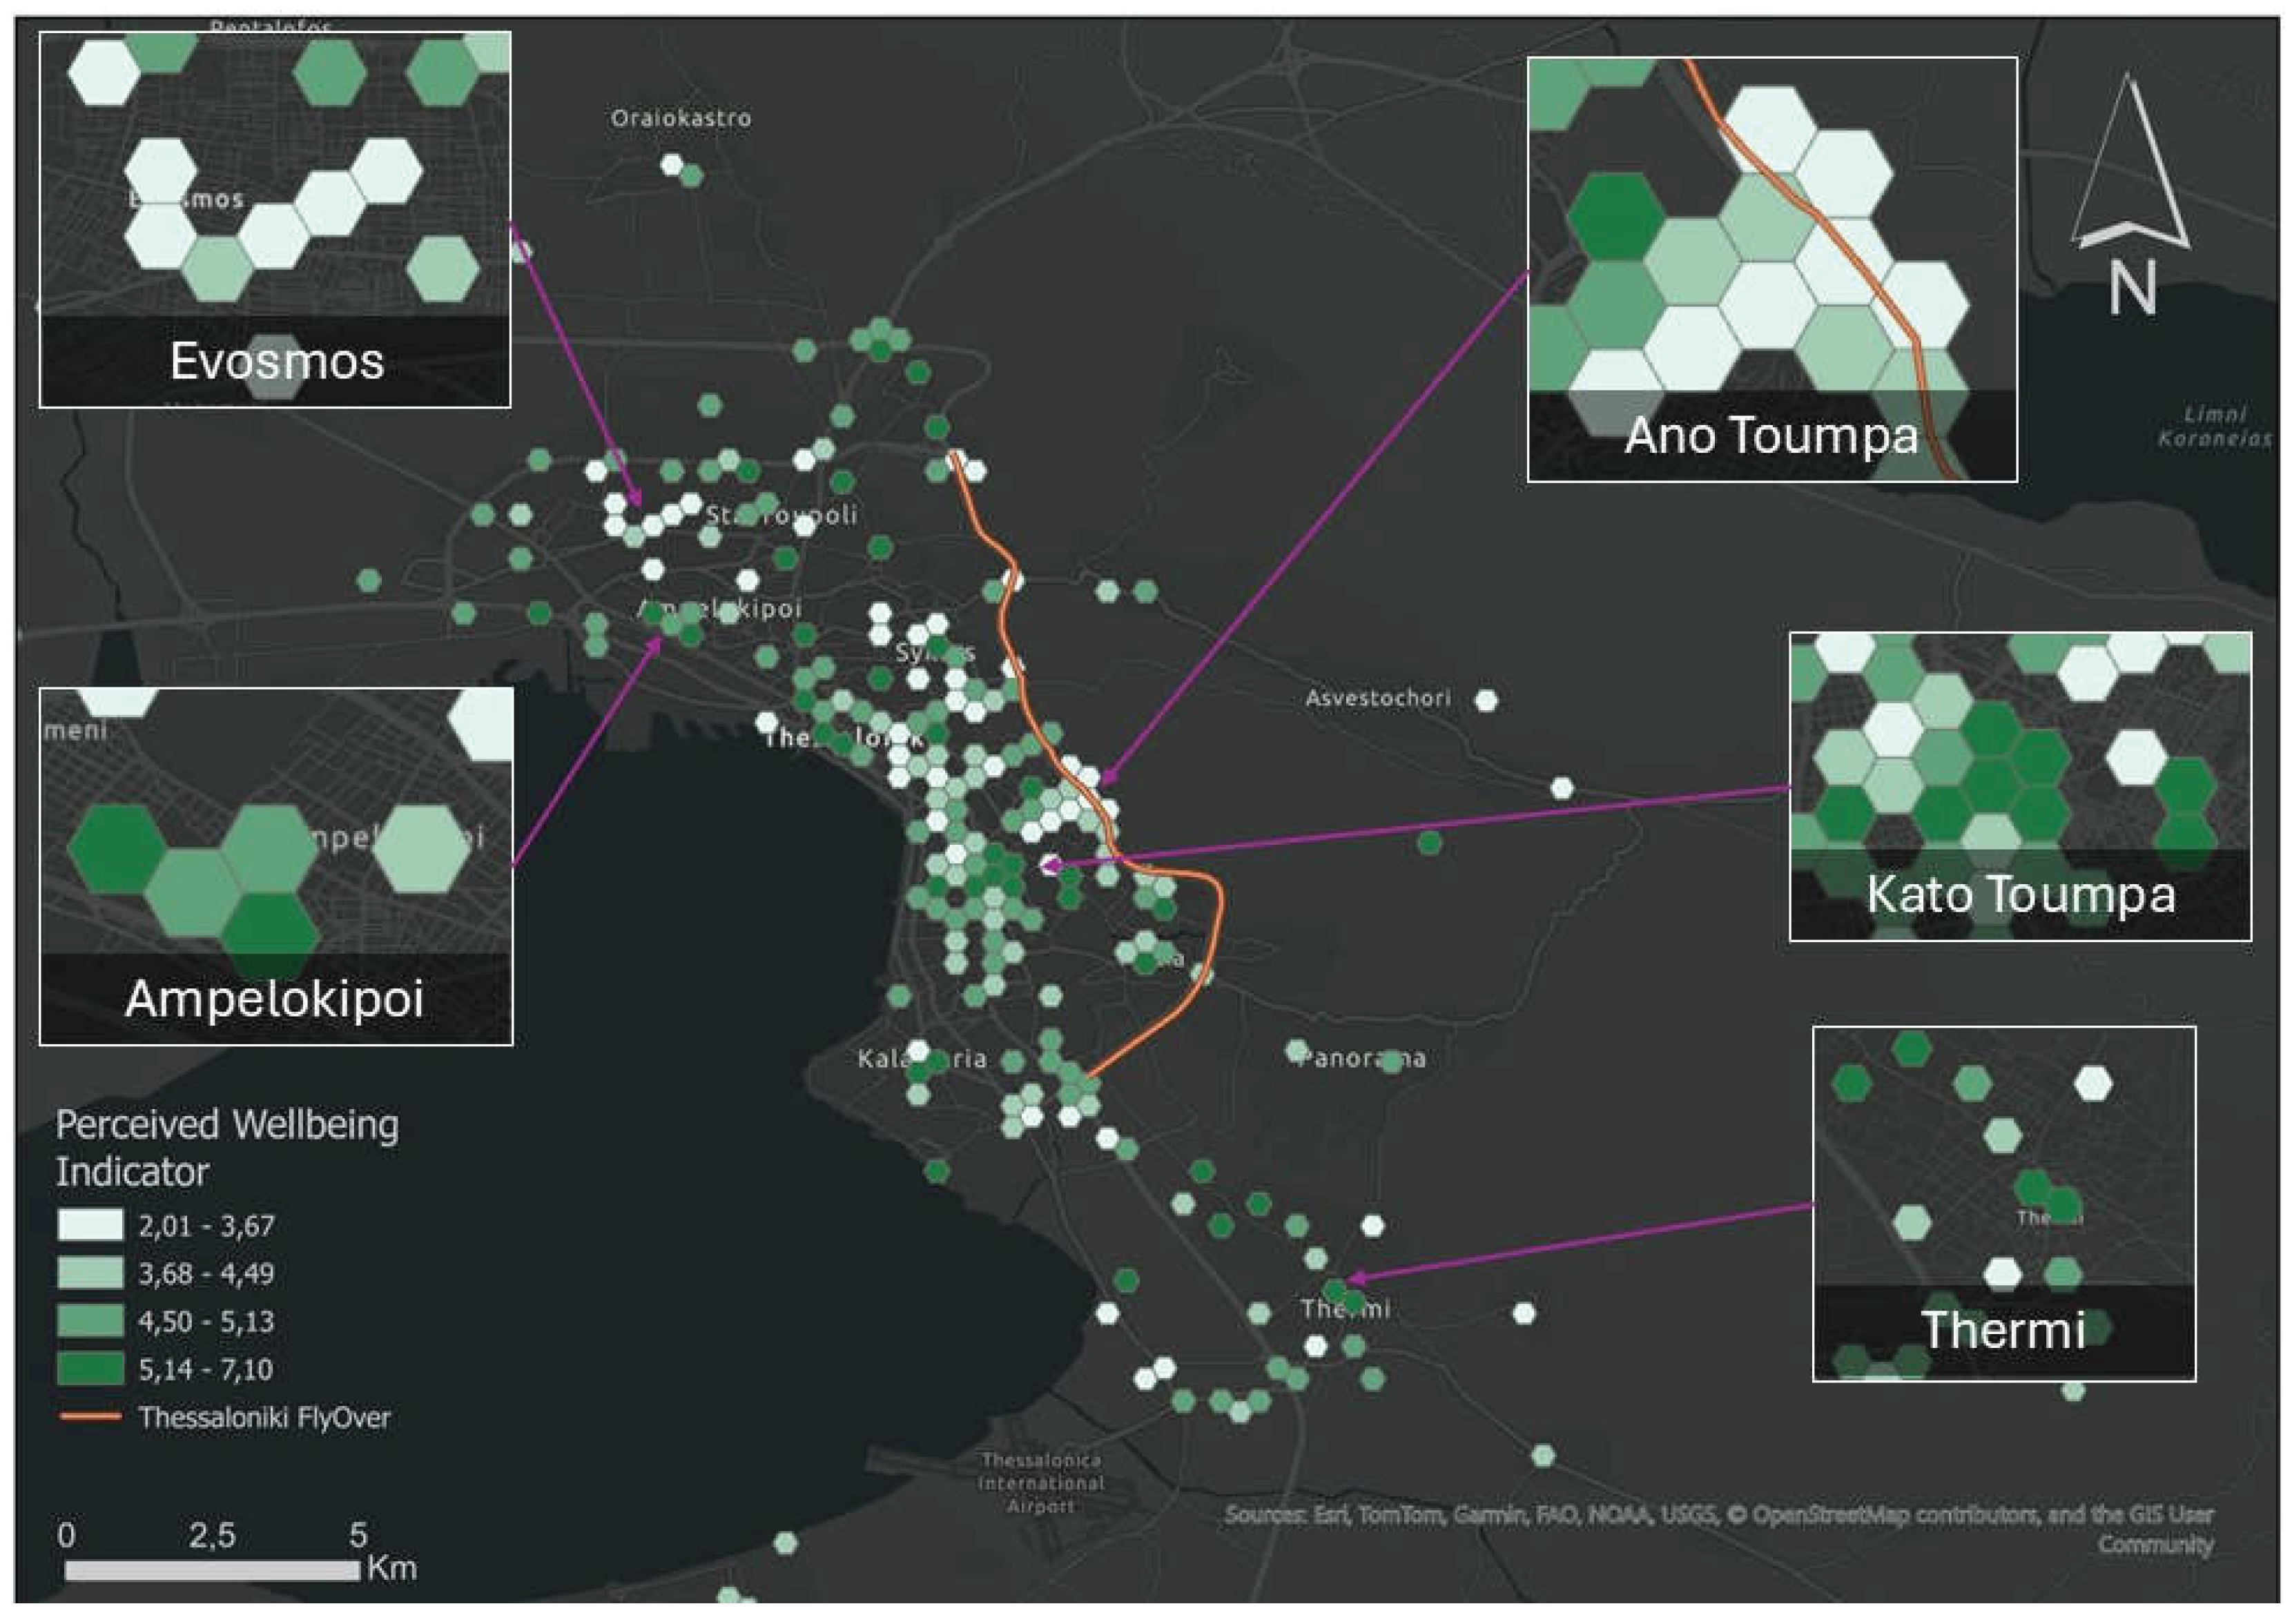Screen dimensions: 2292x1624
Task: Click the Limni Koroneias lake label
Action: [x=2215, y=426]
